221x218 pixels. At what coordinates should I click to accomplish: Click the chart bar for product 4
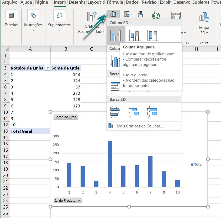point(110,164)
